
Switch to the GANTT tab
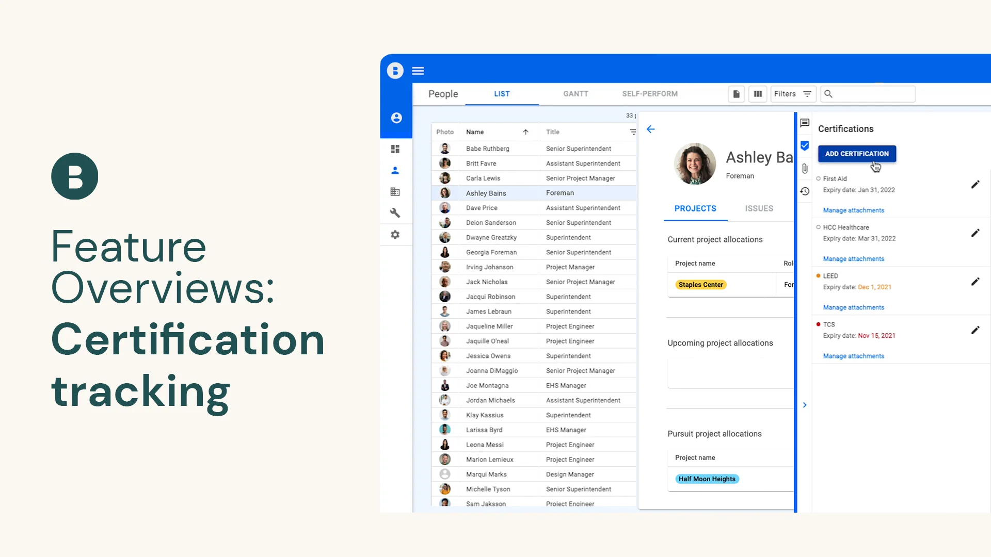click(x=576, y=94)
